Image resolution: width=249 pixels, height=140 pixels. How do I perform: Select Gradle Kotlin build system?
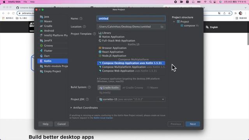[109, 87]
